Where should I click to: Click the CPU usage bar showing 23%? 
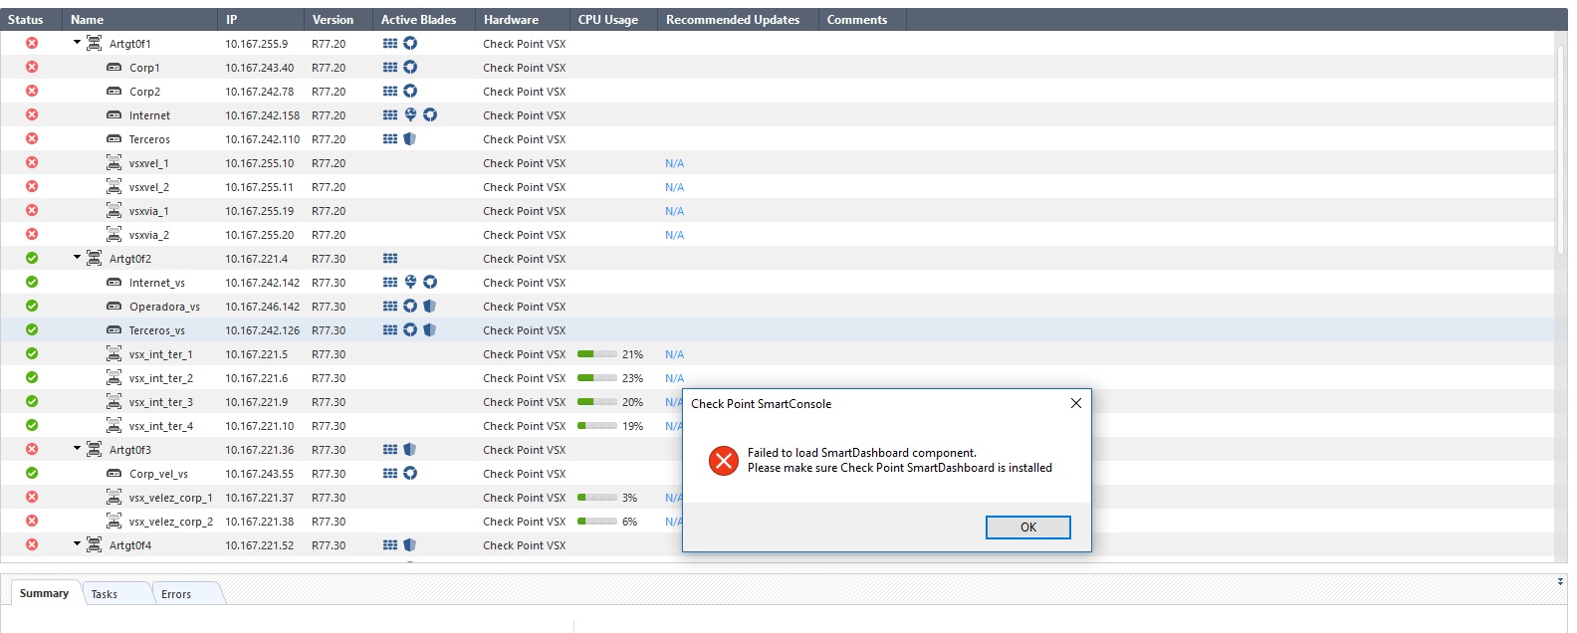(x=596, y=377)
